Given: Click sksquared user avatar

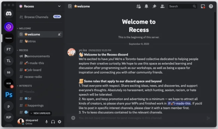Looking at the screenshot, I should point(21,122).
